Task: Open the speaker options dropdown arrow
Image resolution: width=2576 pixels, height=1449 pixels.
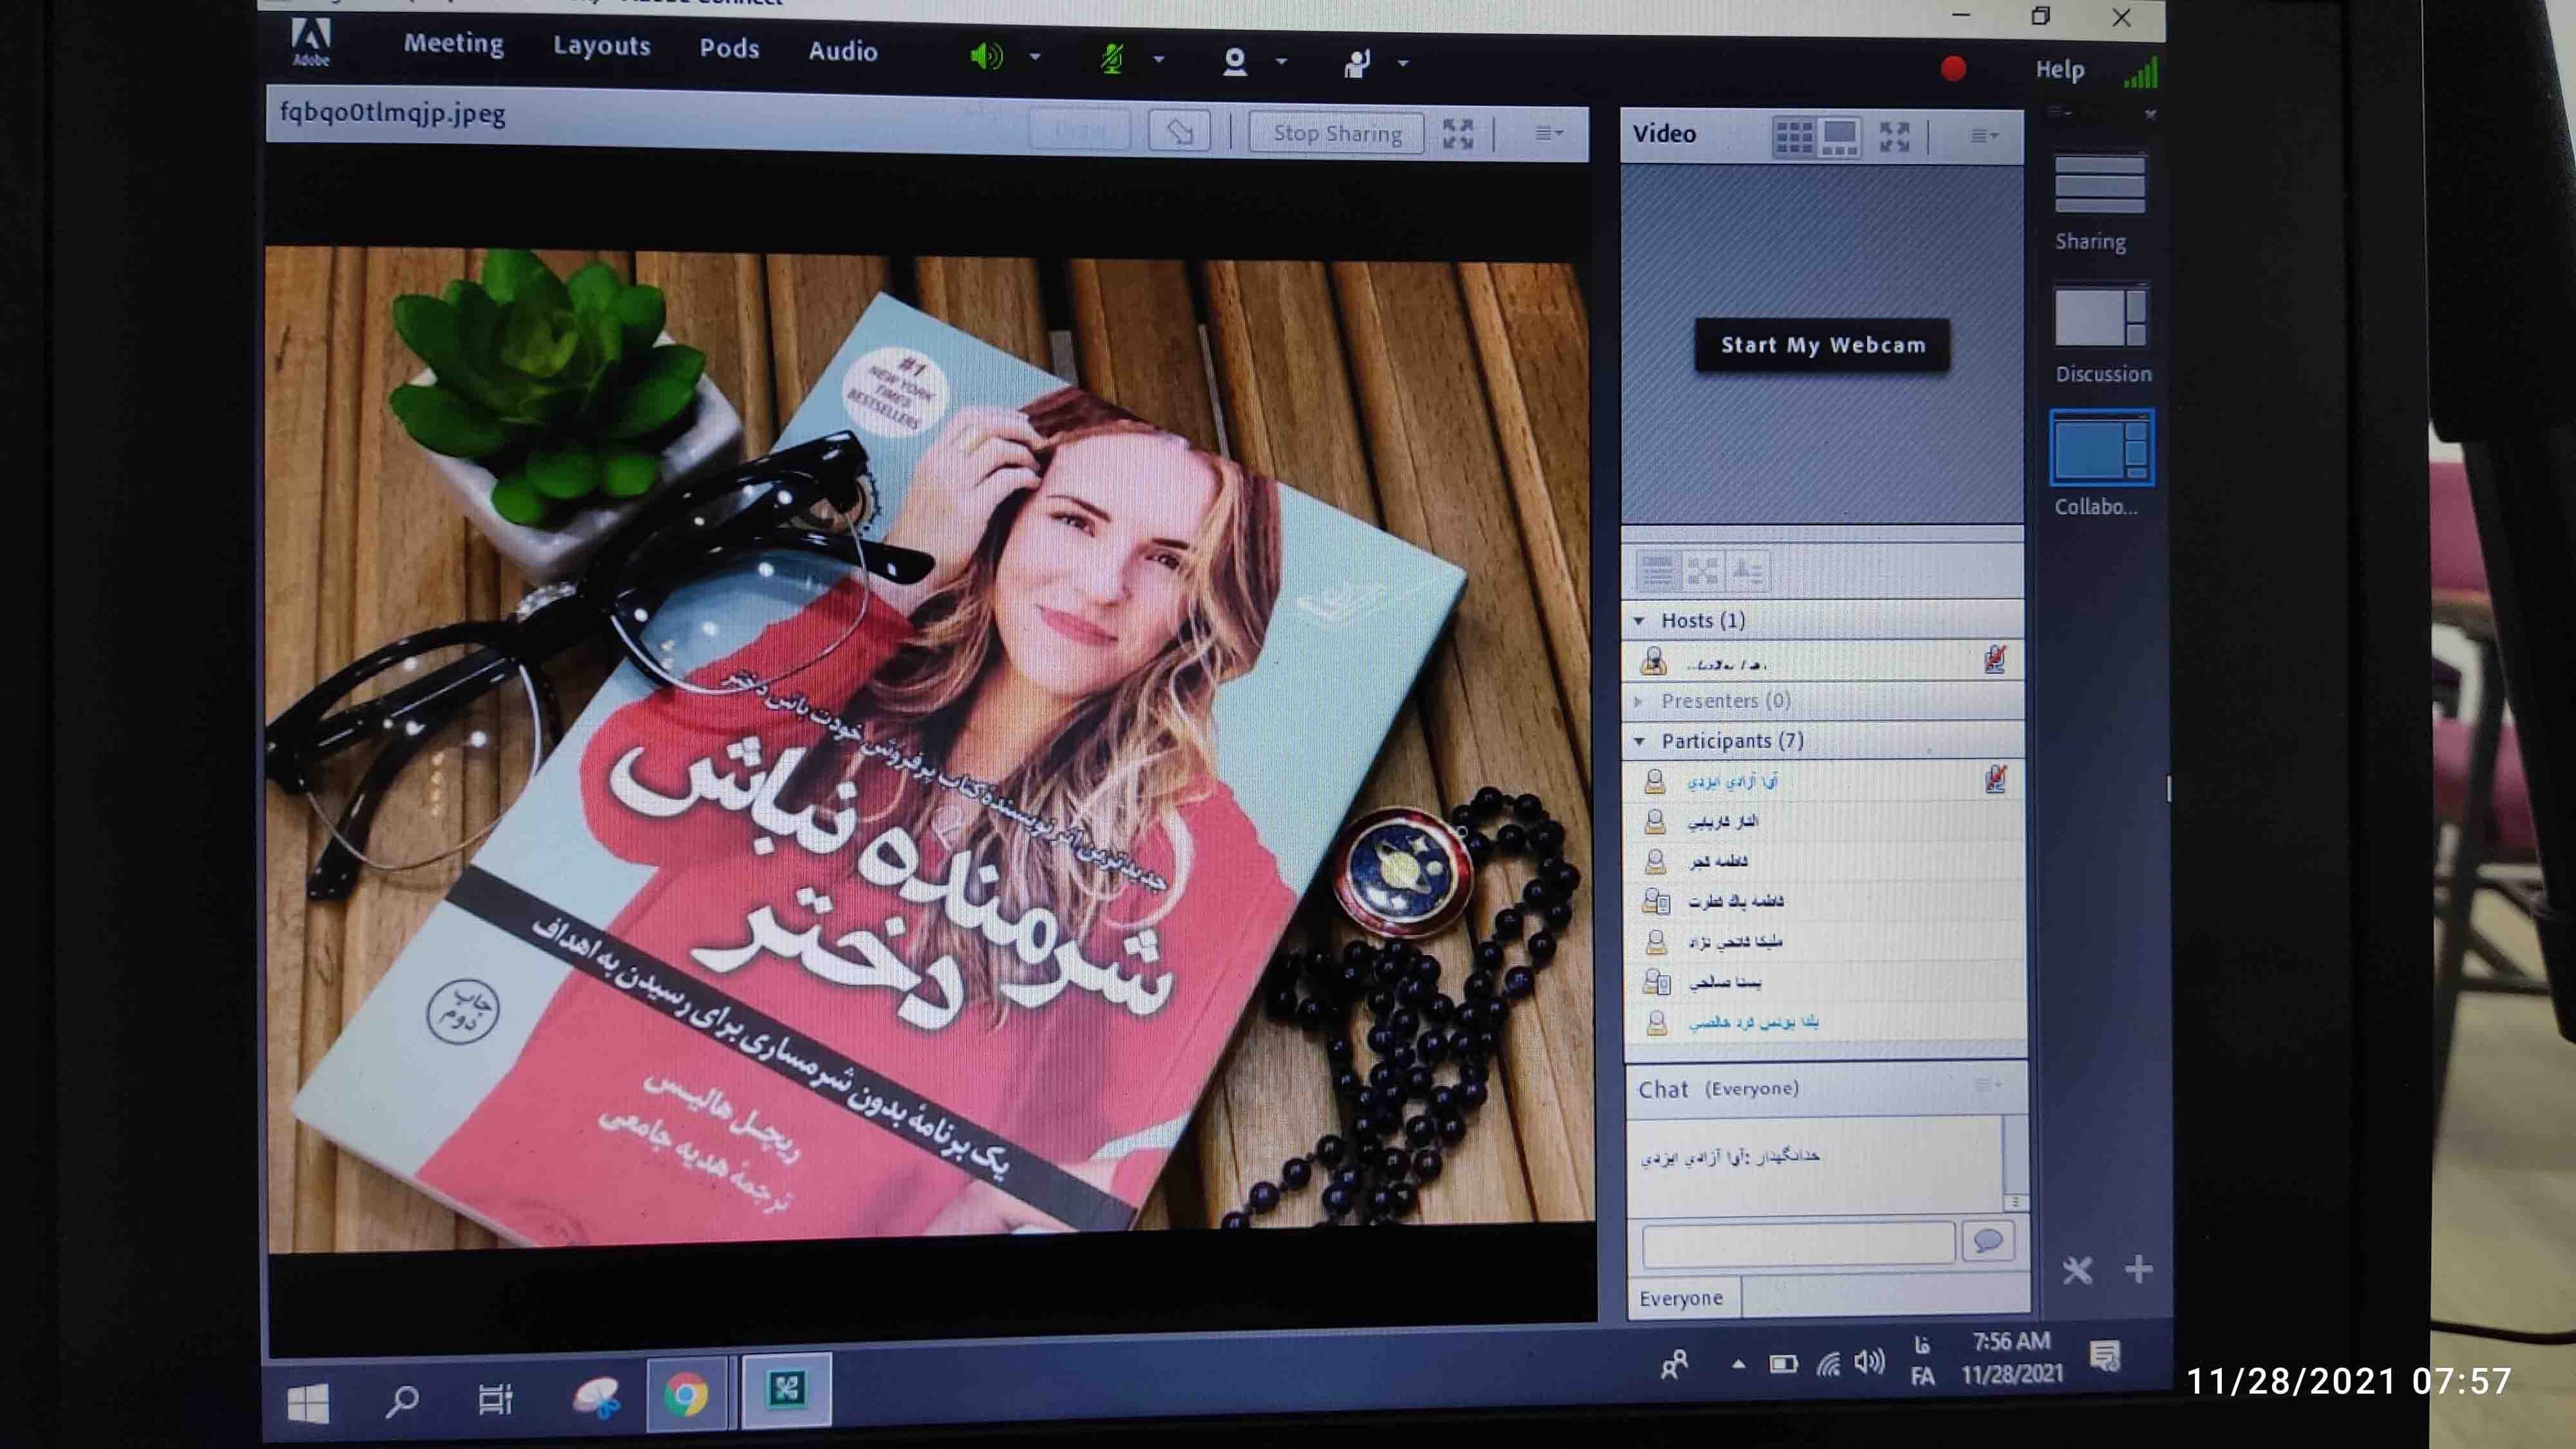Action: coord(1035,57)
